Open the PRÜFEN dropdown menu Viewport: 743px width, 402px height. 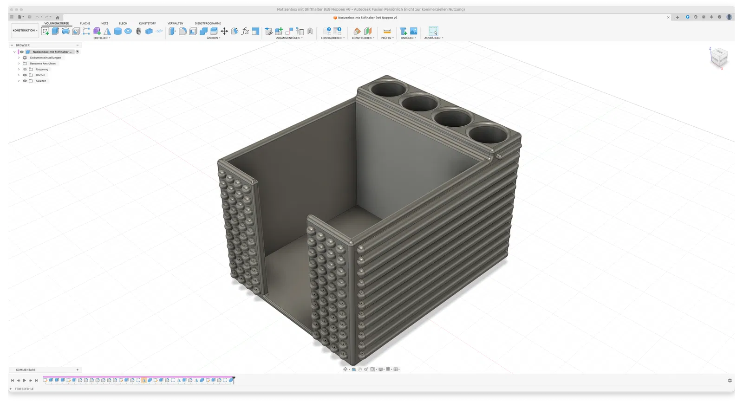pos(387,38)
